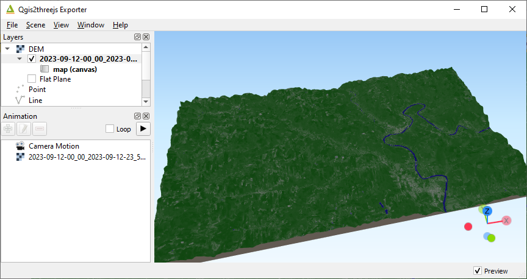Enable the Loop checkbox
Image resolution: width=527 pixels, height=279 pixels.
[110, 129]
